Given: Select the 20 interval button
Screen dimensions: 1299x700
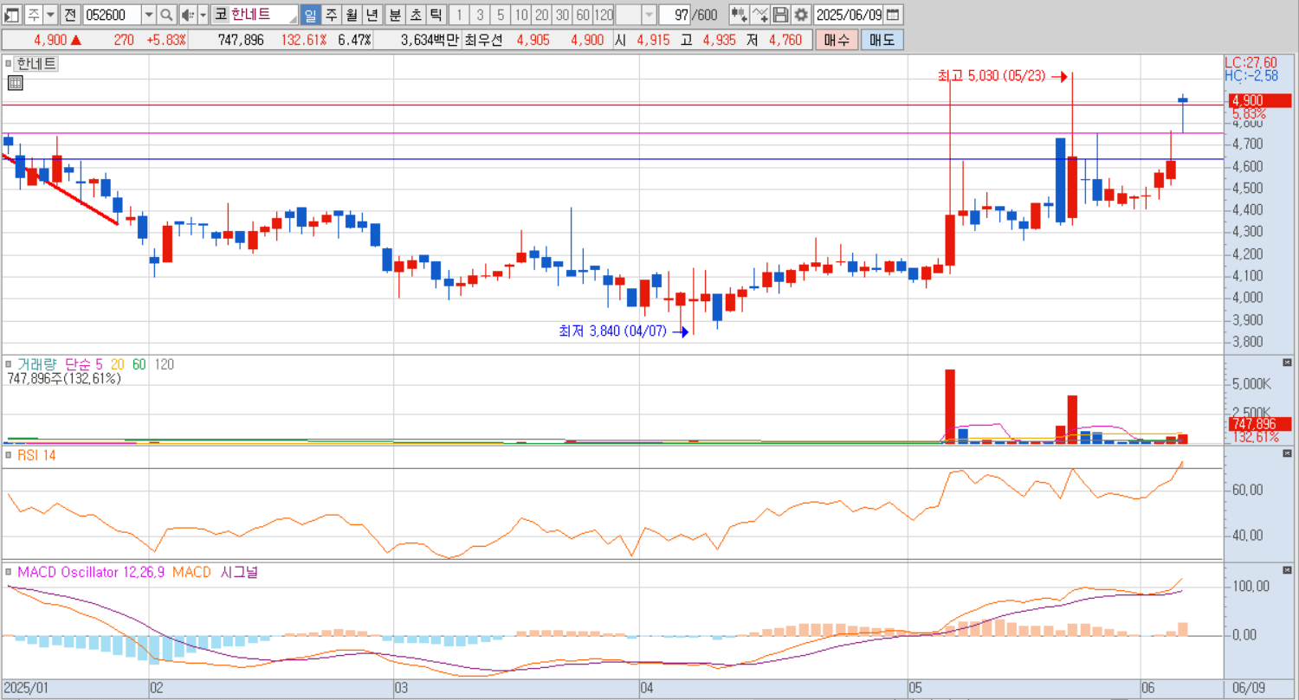Looking at the screenshot, I should 541,15.
